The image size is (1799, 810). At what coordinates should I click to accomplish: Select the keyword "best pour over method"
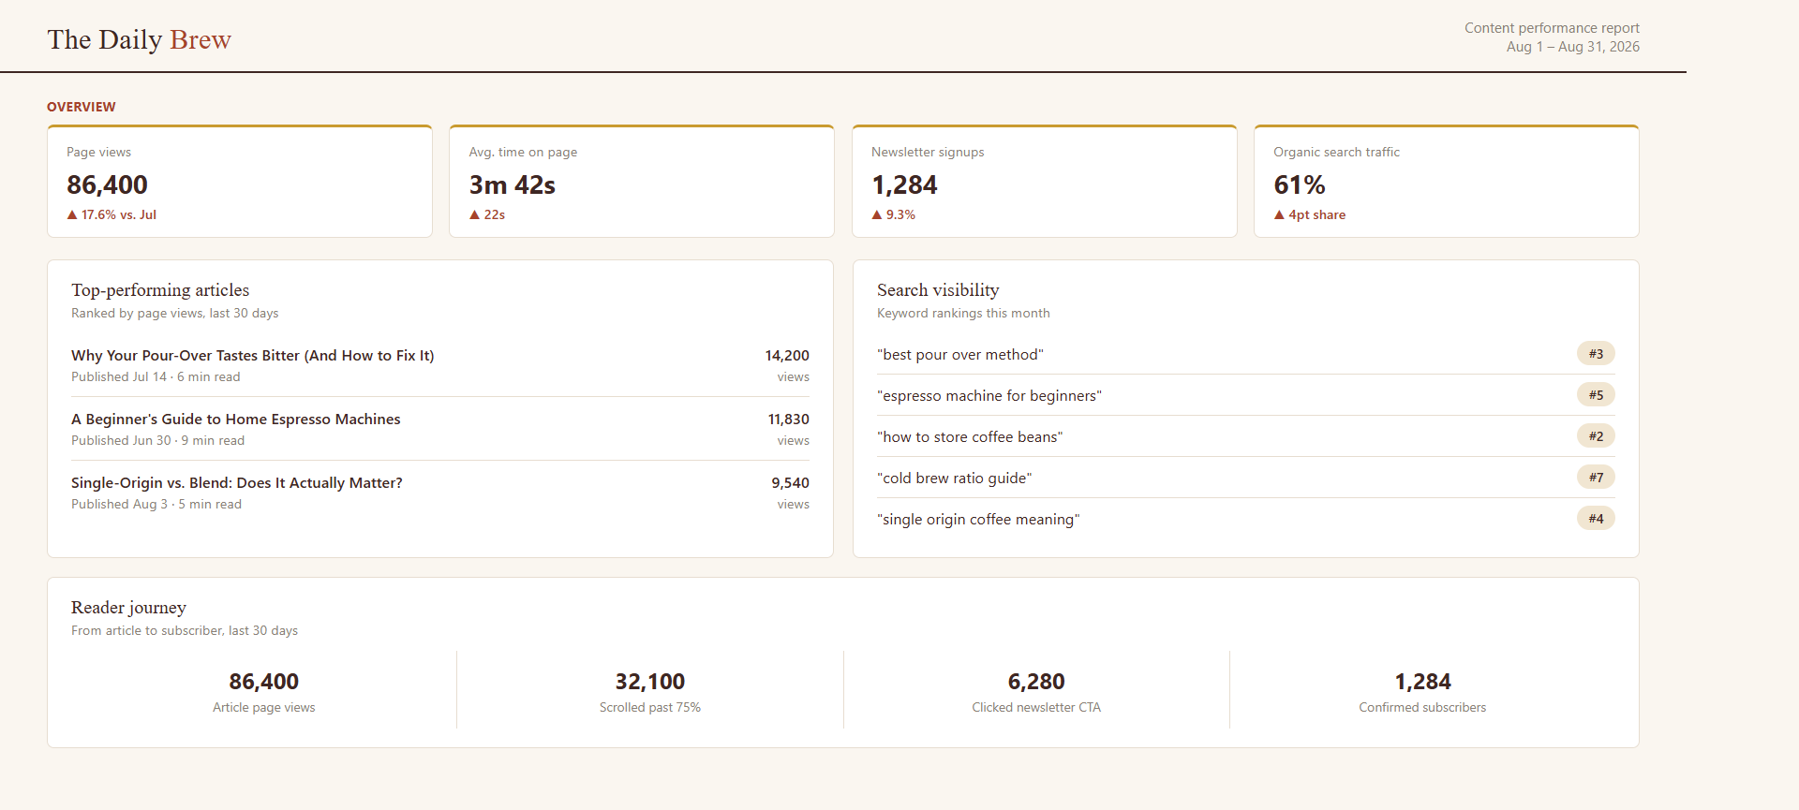960,355
